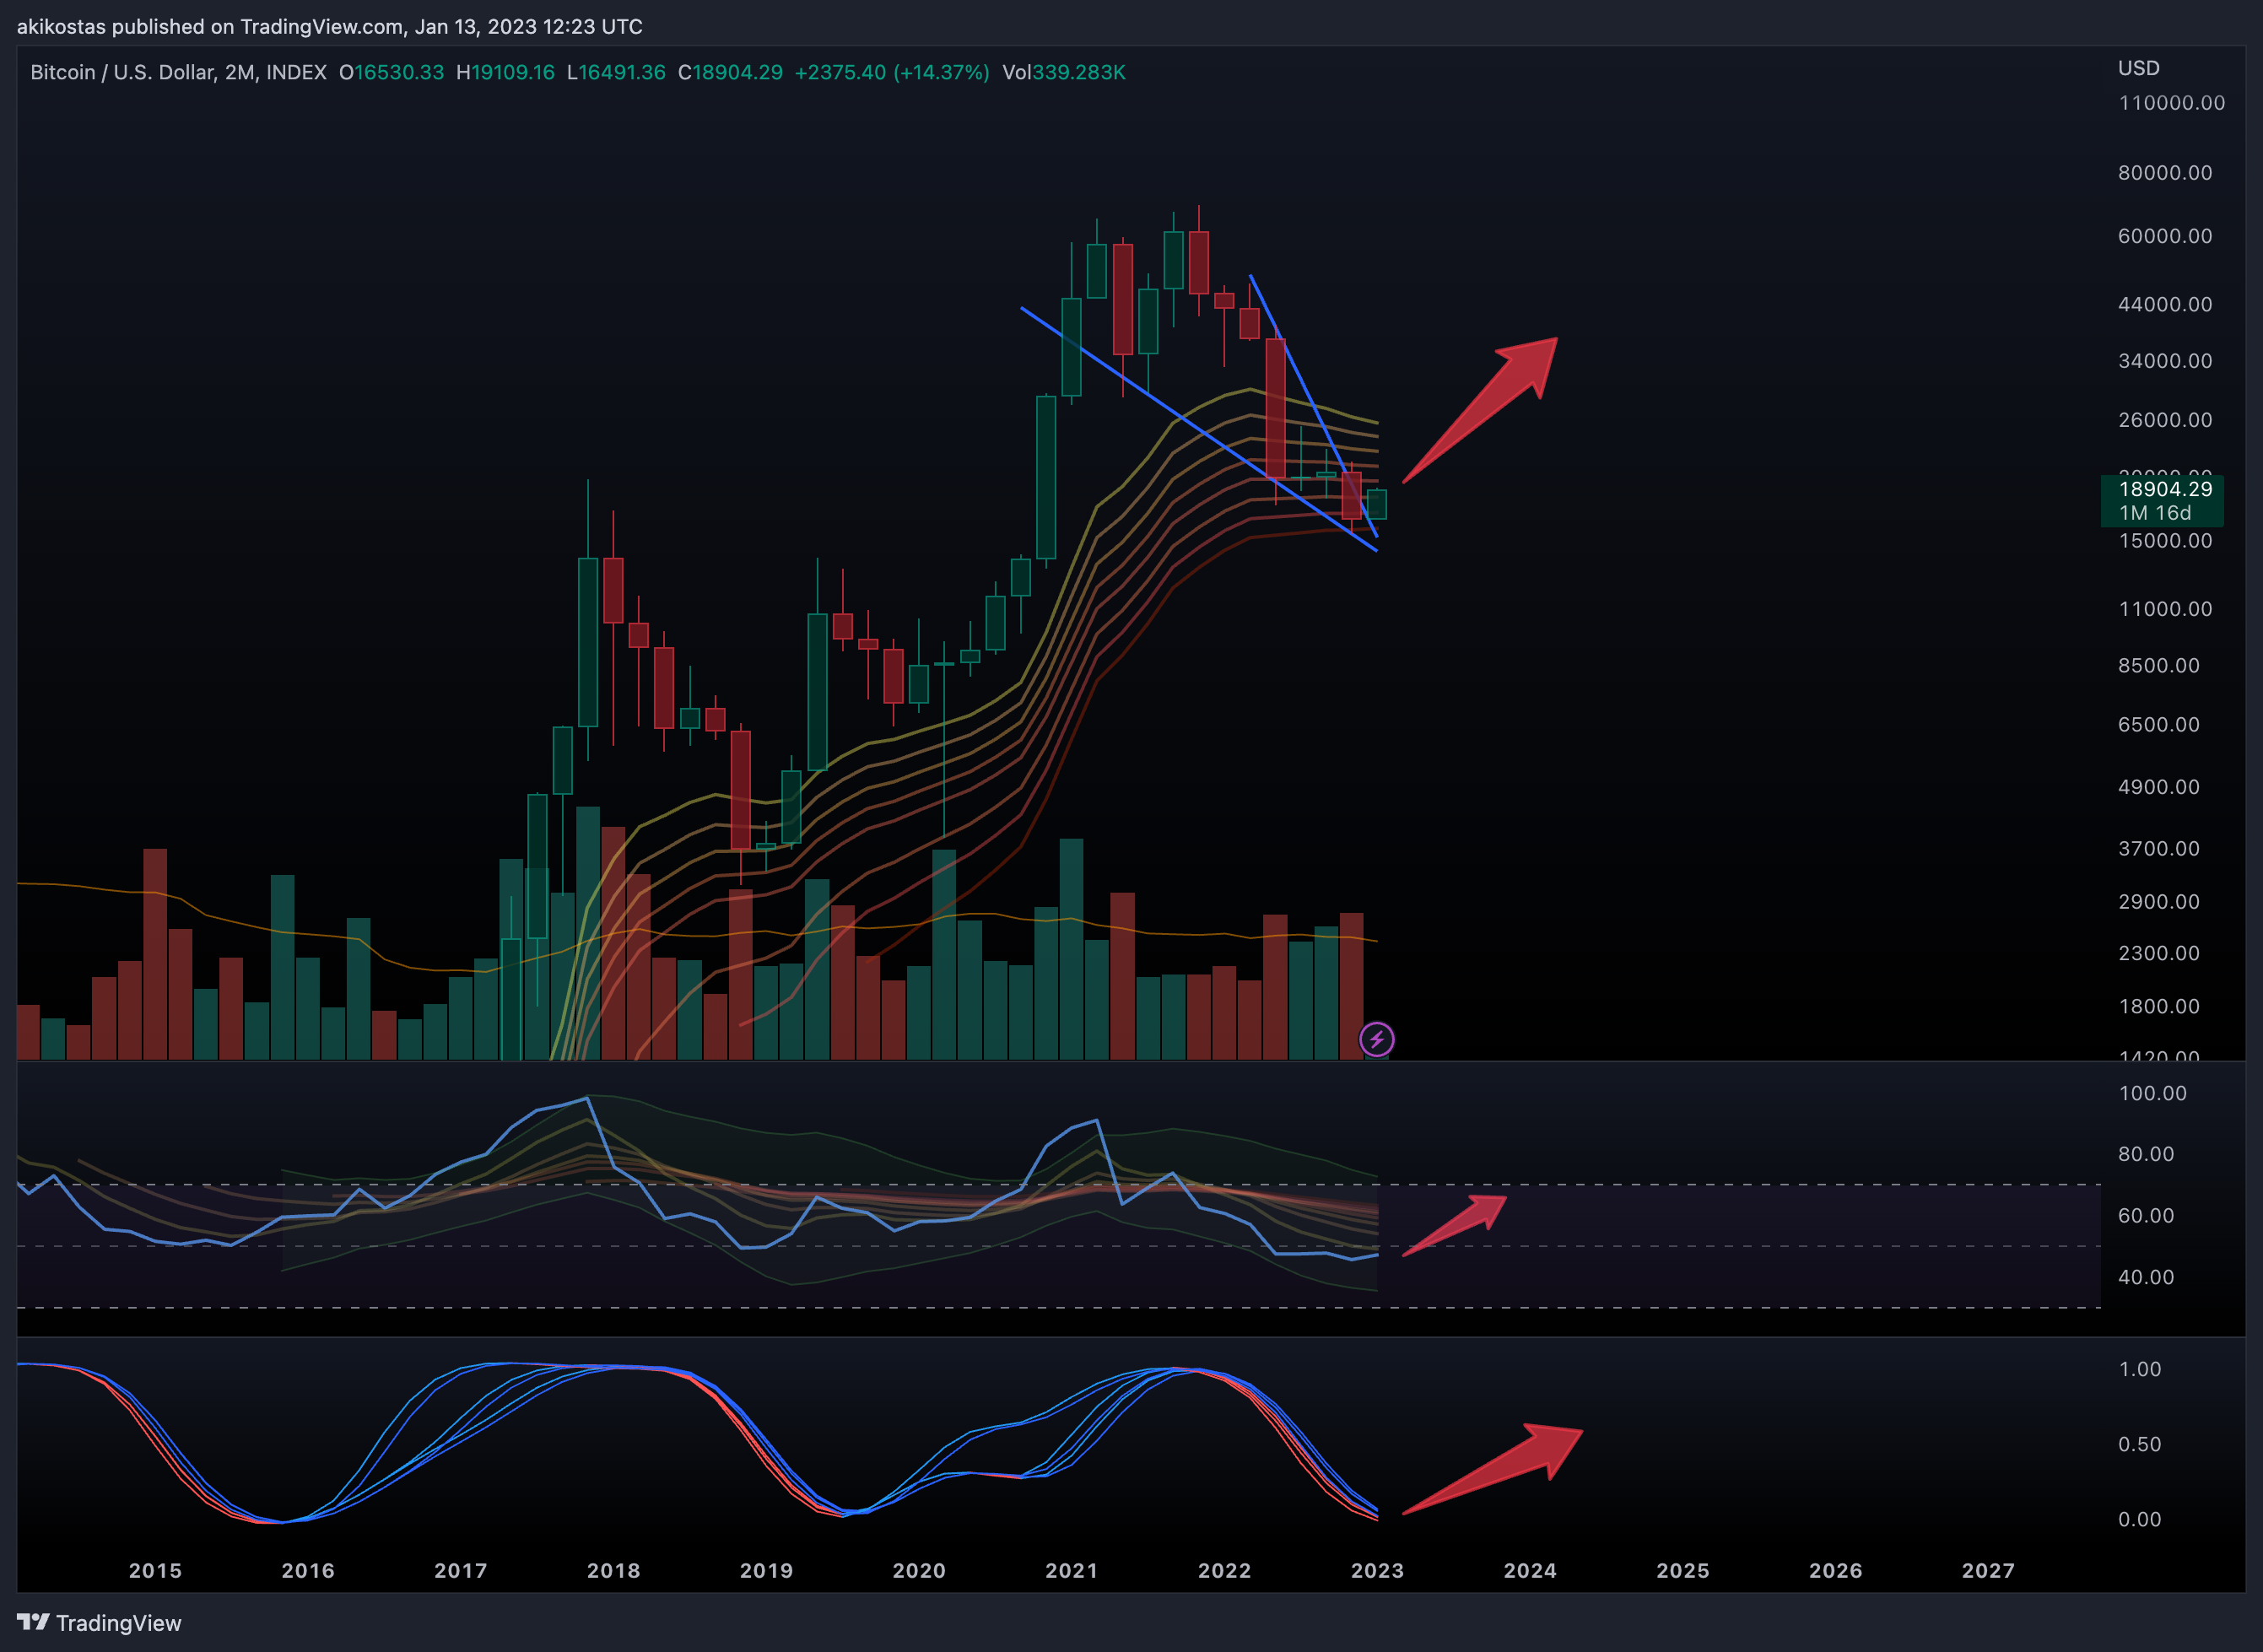This screenshot has width=2263, height=1652.
Task: Click the purple lightning bolt event icon
Action: coord(1376,1039)
